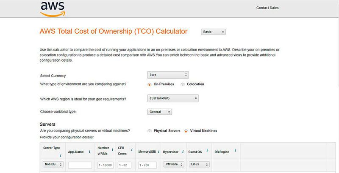Image resolution: width=339 pixels, height=173 pixels.
Task: Choose the Colocation environment option
Action: click(x=183, y=84)
